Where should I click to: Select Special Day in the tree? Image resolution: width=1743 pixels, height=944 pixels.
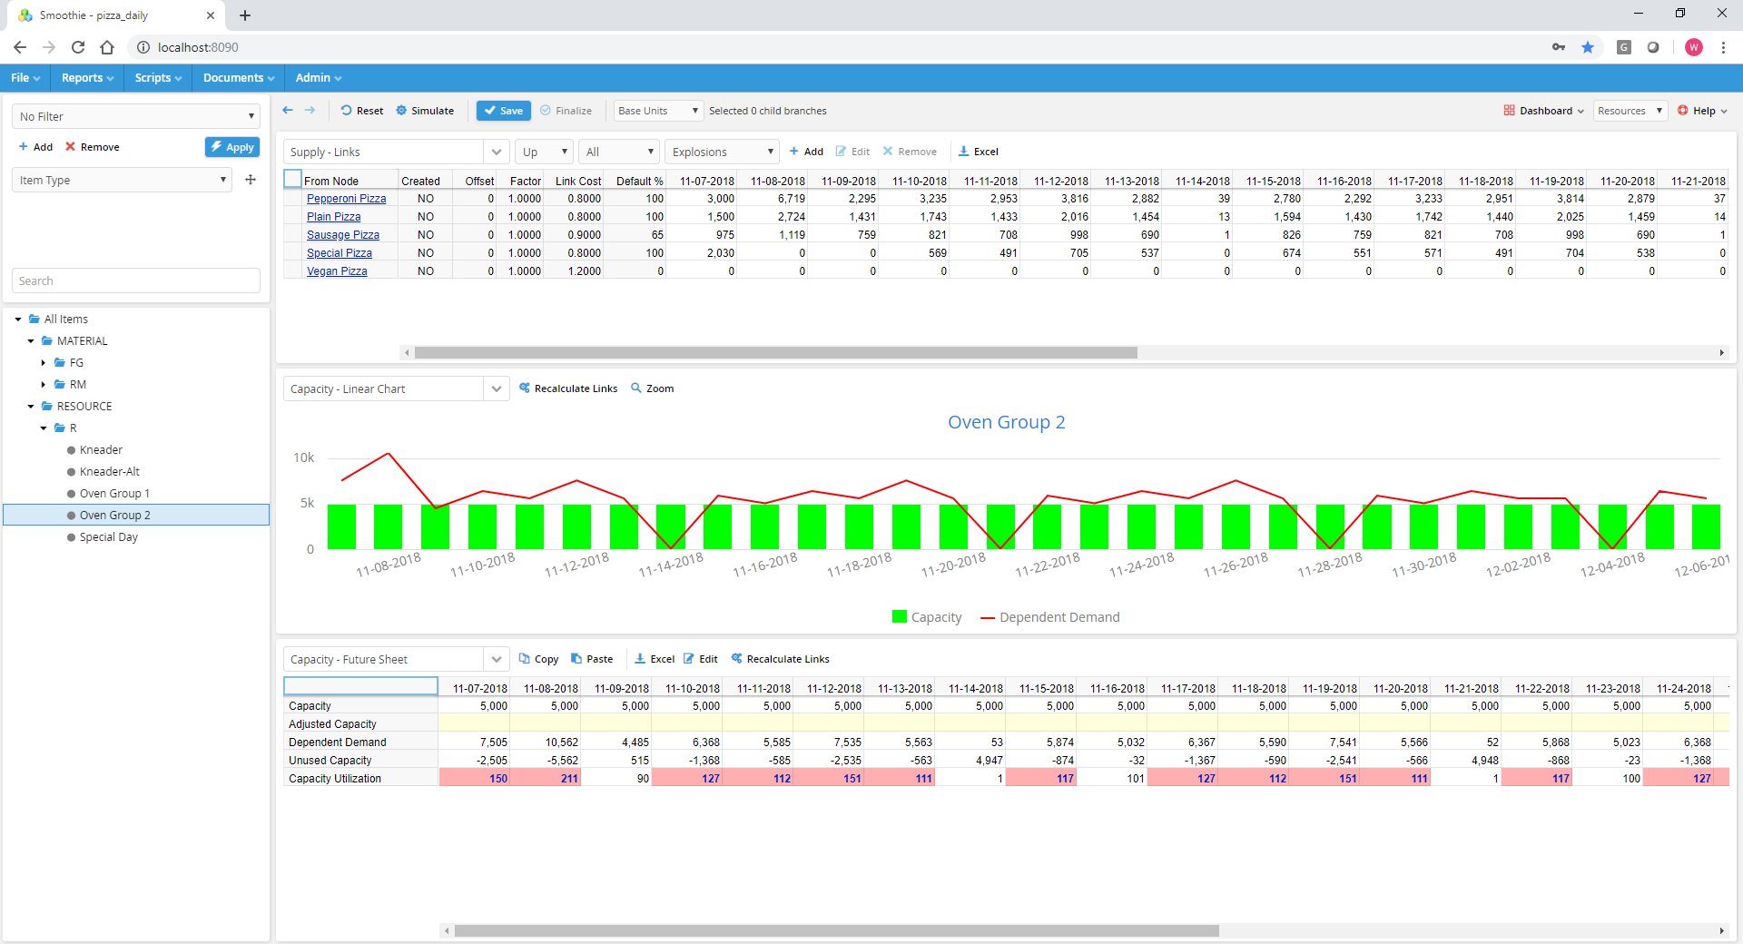point(108,537)
